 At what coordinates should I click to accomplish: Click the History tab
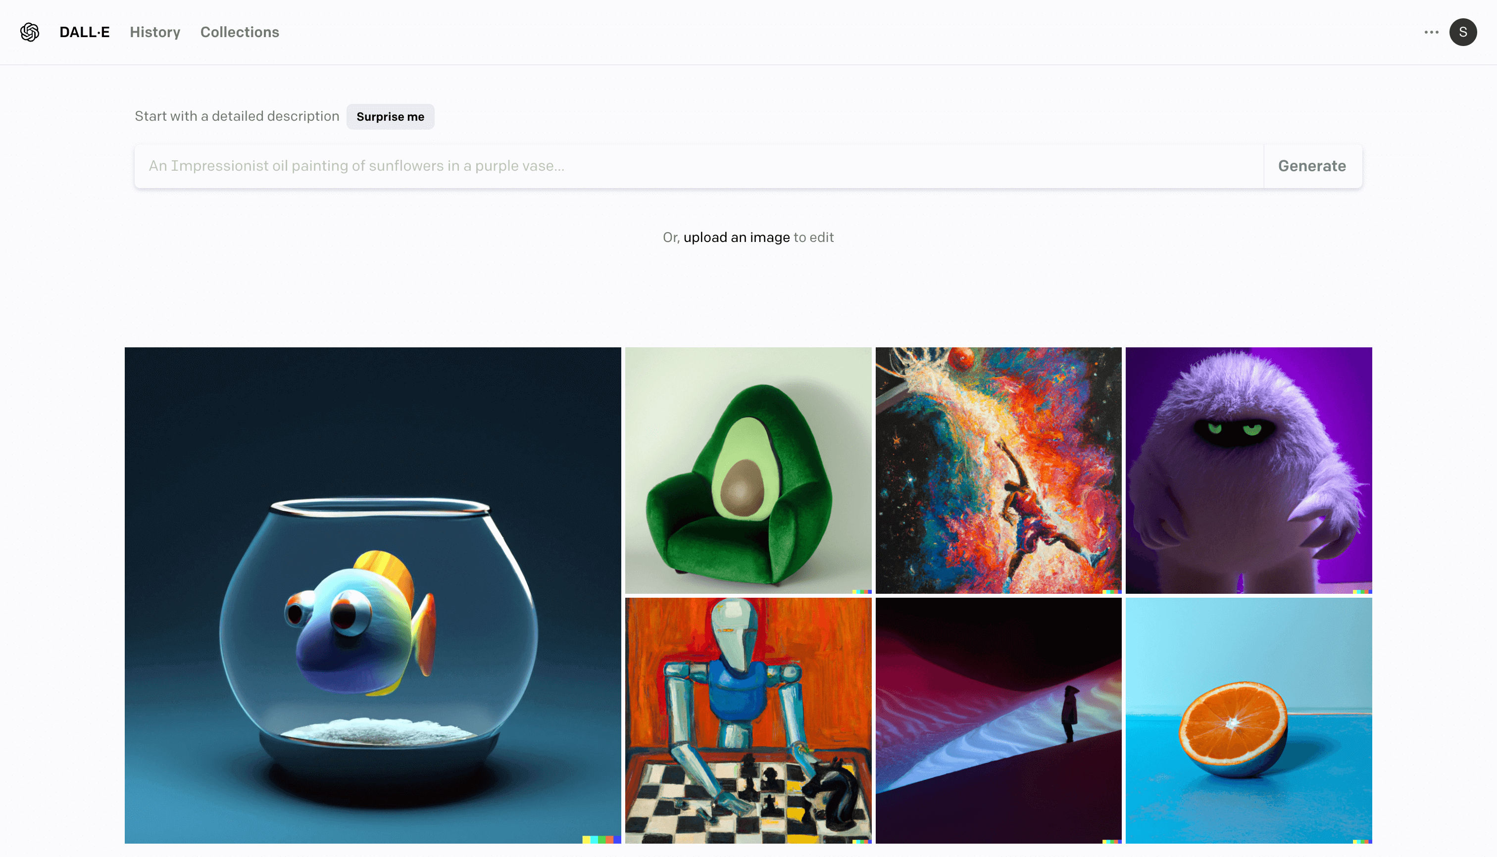[x=155, y=32]
